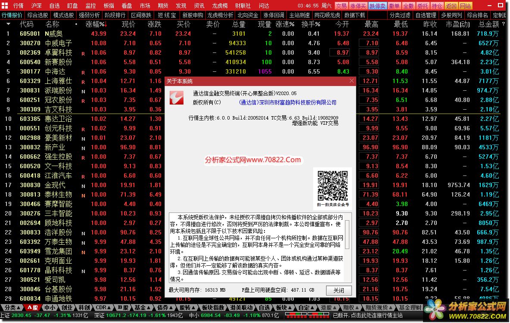
Task: Click the QR code in the about dialog
Action: (333, 186)
